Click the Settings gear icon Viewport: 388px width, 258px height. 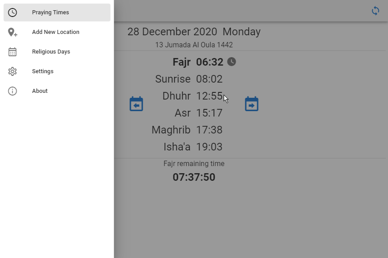(12, 71)
